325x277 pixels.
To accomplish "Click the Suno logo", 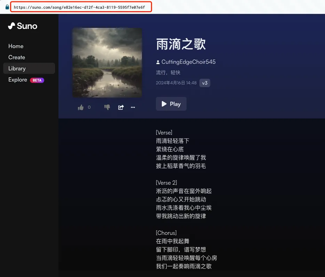I will pos(23,26).
